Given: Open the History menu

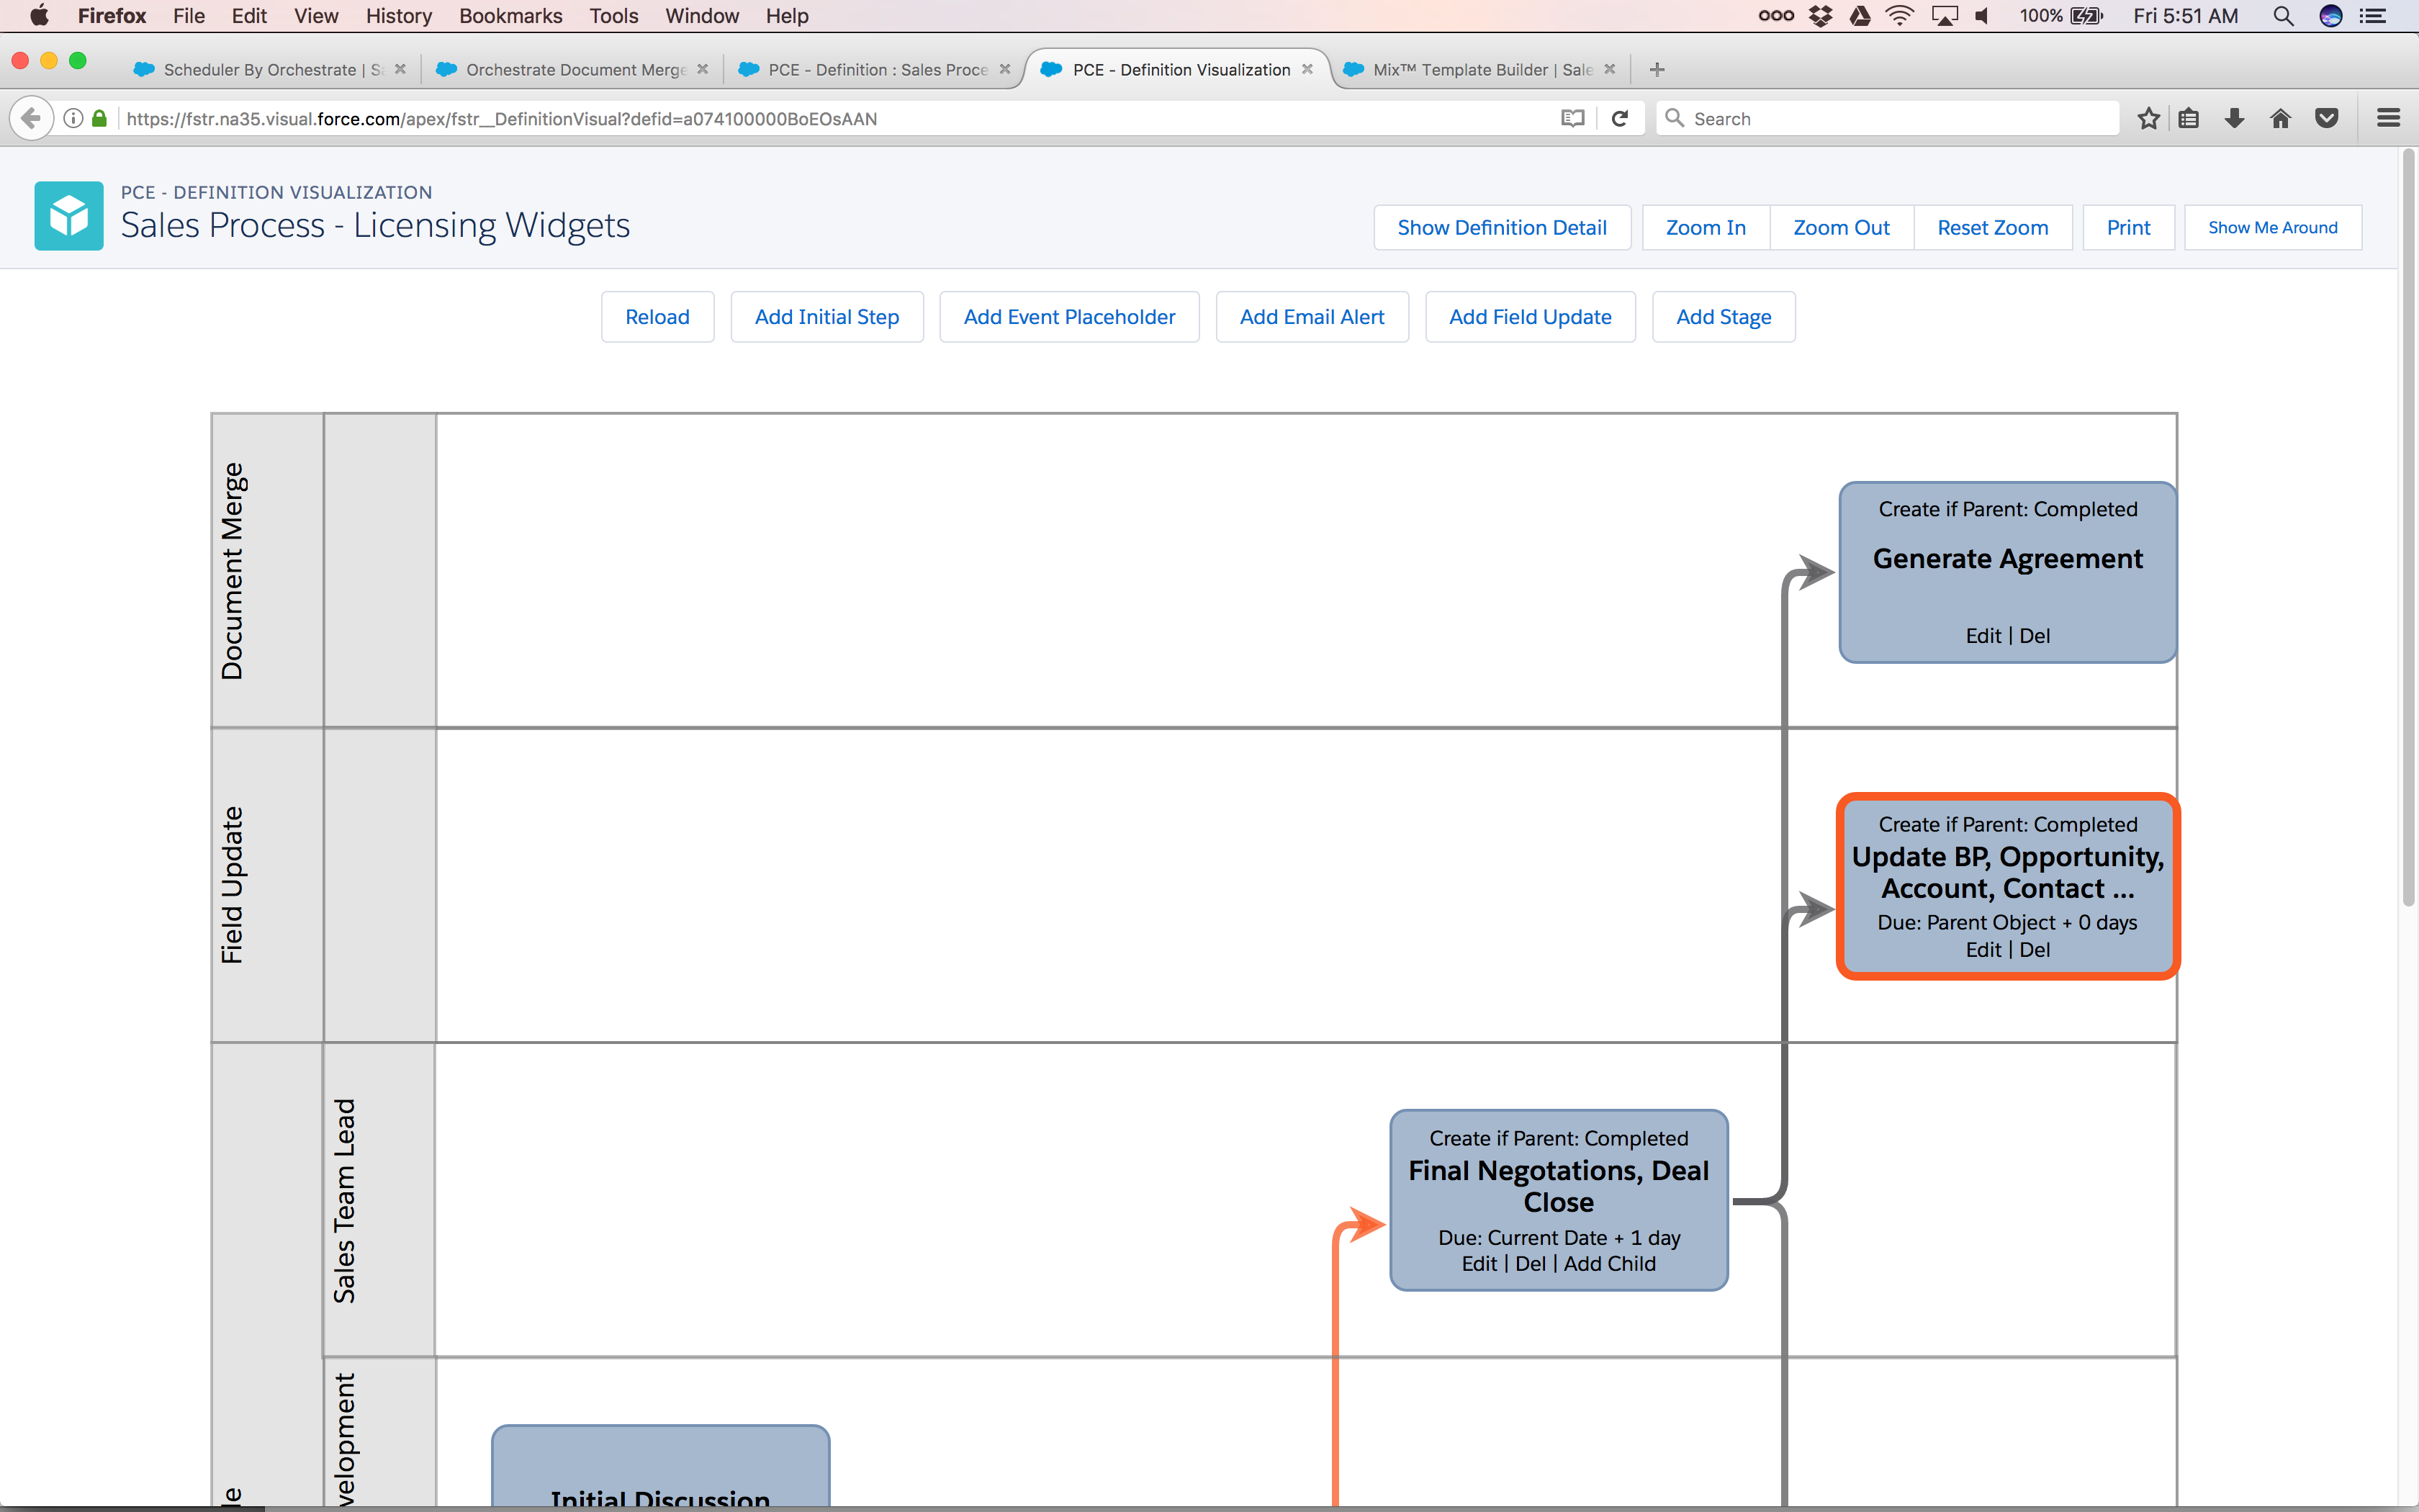Looking at the screenshot, I should pyautogui.click(x=398, y=15).
